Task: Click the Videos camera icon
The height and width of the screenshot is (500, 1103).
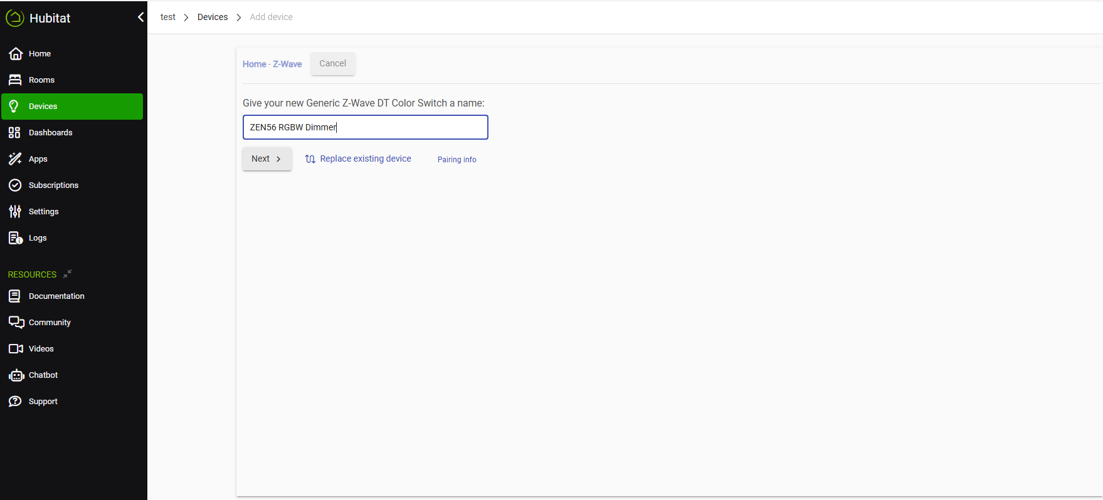Action: [16, 349]
